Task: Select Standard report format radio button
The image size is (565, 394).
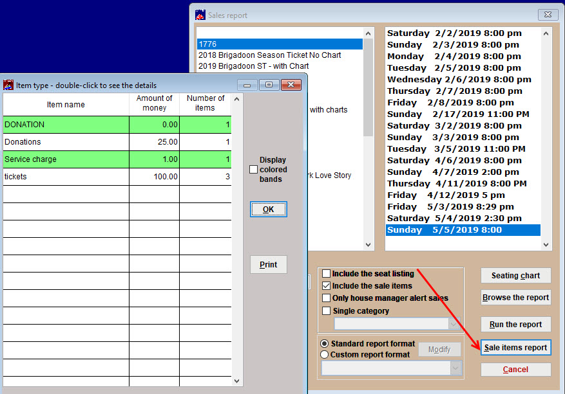Action: [x=324, y=344]
